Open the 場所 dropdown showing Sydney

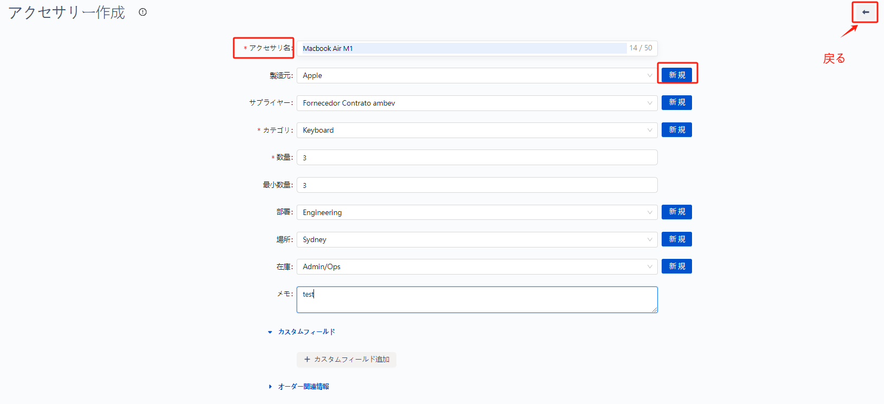coord(476,239)
